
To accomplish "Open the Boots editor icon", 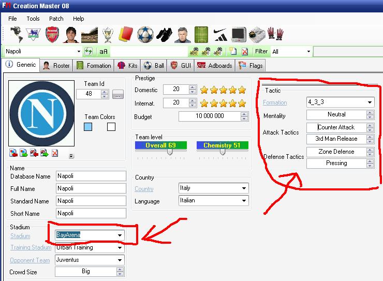I will point(165,35).
